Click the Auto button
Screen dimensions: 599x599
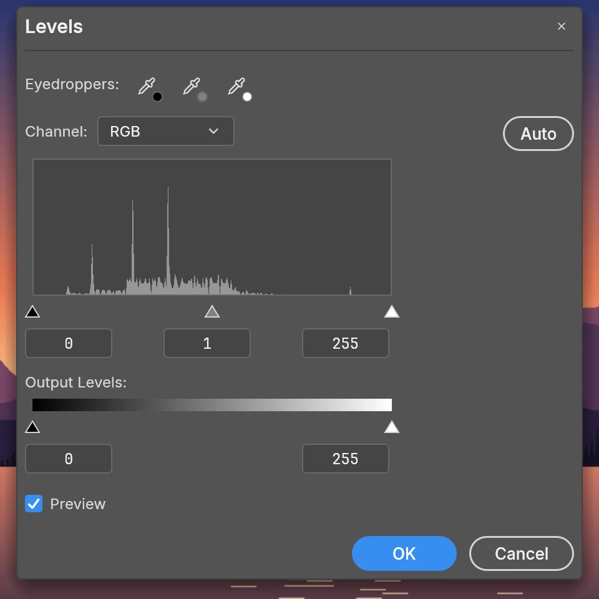(538, 134)
